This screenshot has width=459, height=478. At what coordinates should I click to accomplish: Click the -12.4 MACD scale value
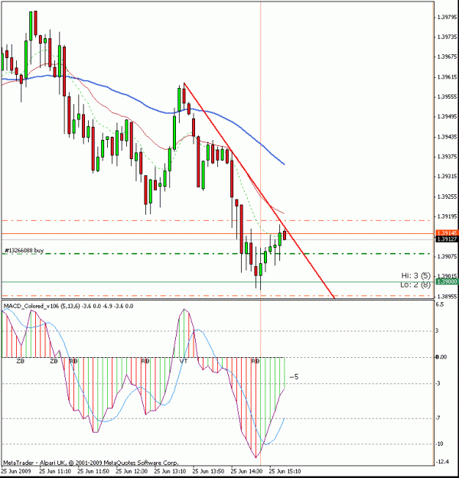(x=442, y=461)
